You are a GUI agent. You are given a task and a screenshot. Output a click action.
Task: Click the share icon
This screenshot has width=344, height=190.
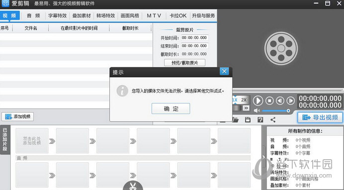point(273,120)
